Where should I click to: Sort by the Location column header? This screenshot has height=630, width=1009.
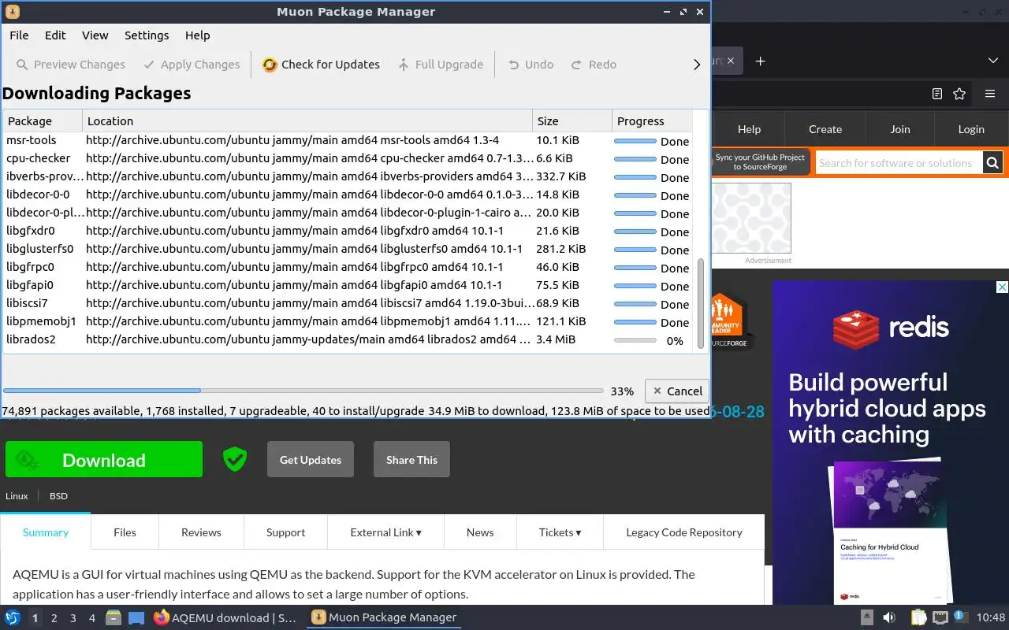click(307, 121)
